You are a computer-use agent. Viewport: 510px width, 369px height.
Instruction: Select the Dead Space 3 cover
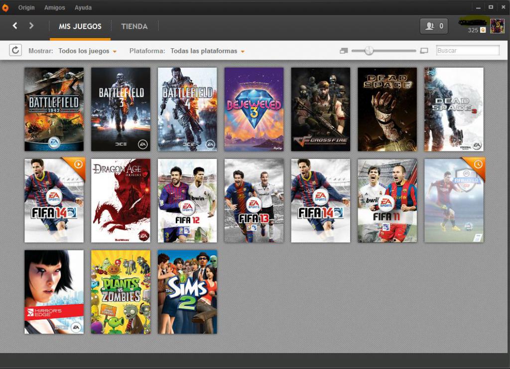(454, 109)
